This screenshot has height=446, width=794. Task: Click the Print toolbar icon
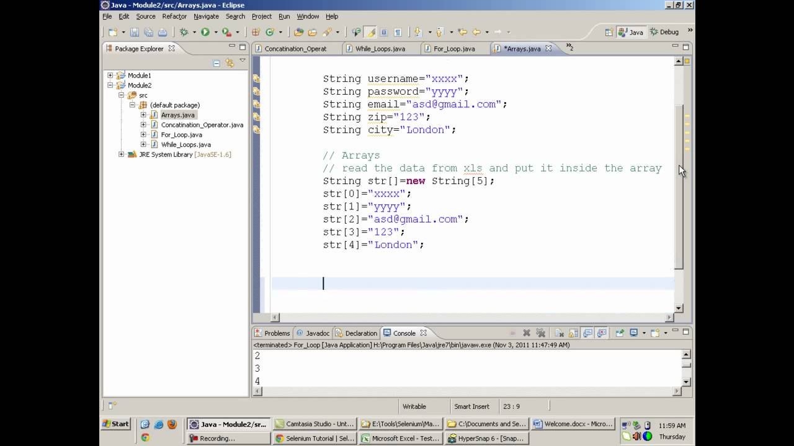point(162,32)
